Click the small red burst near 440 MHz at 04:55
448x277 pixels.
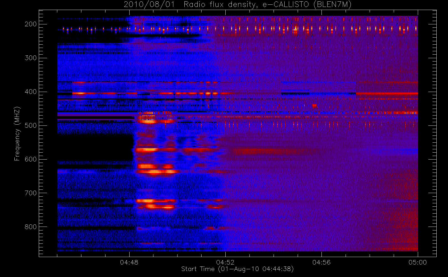pyautogui.click(x=314, y=106)
